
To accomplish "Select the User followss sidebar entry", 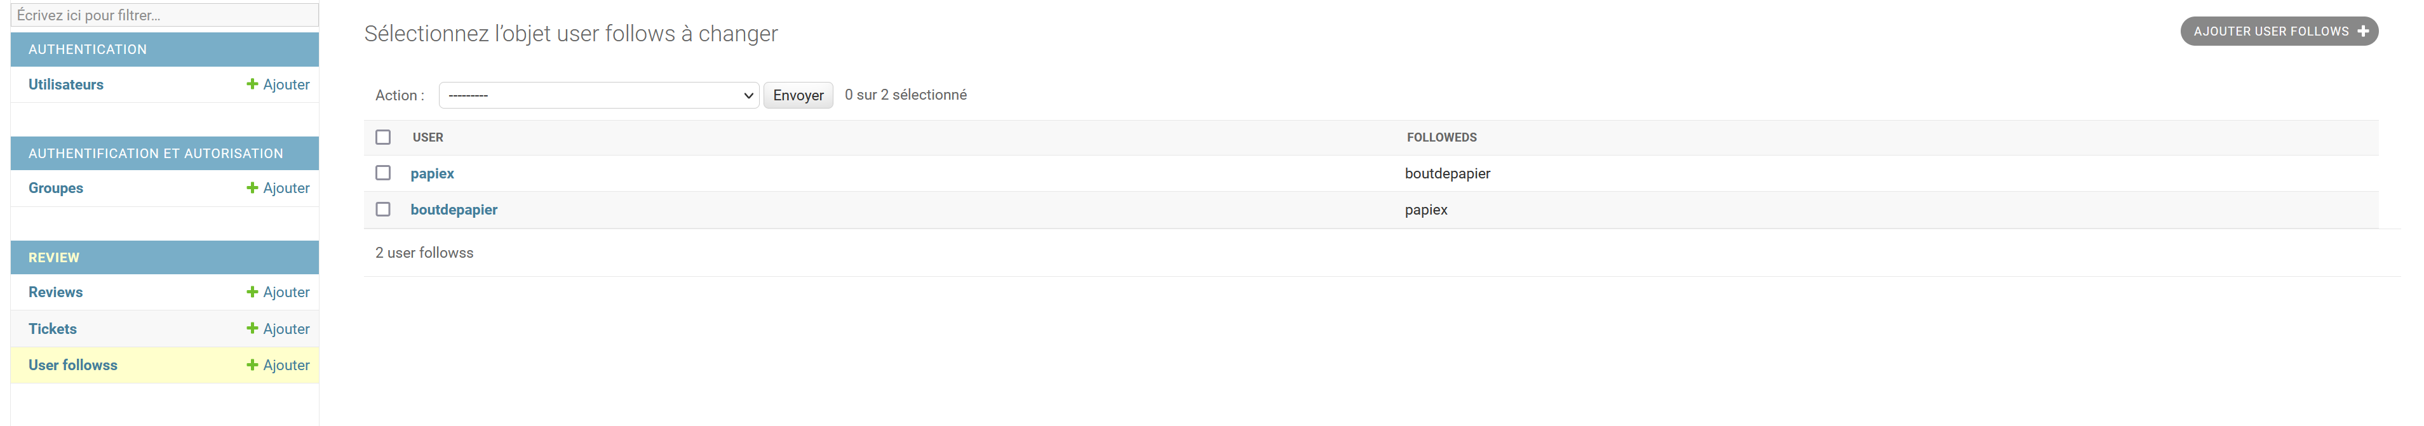I will tap(72, 365).
